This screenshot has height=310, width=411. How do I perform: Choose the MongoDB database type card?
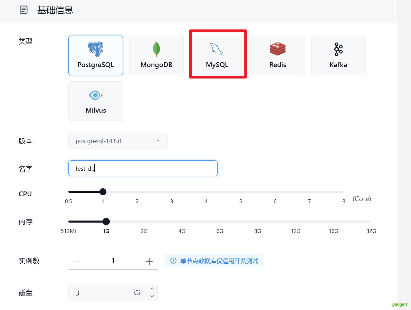[156, 55]
